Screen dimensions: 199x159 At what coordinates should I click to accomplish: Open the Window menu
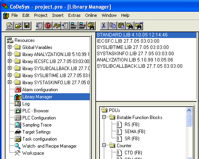coord(109,15)
